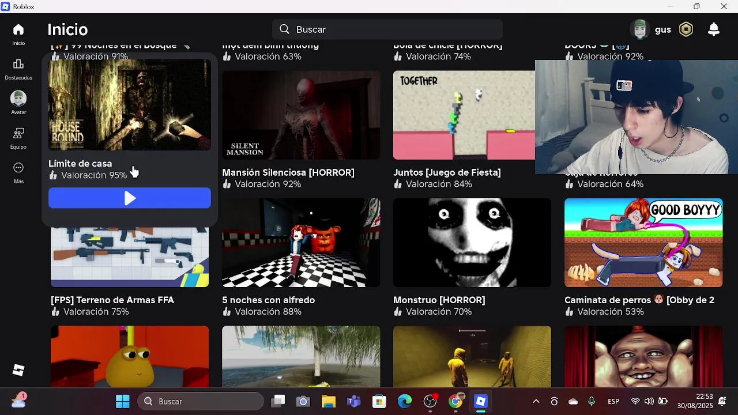The height and width of the screenshot is (415, 738).
Task: Open volume control in system tray
Action: point(649,401)
